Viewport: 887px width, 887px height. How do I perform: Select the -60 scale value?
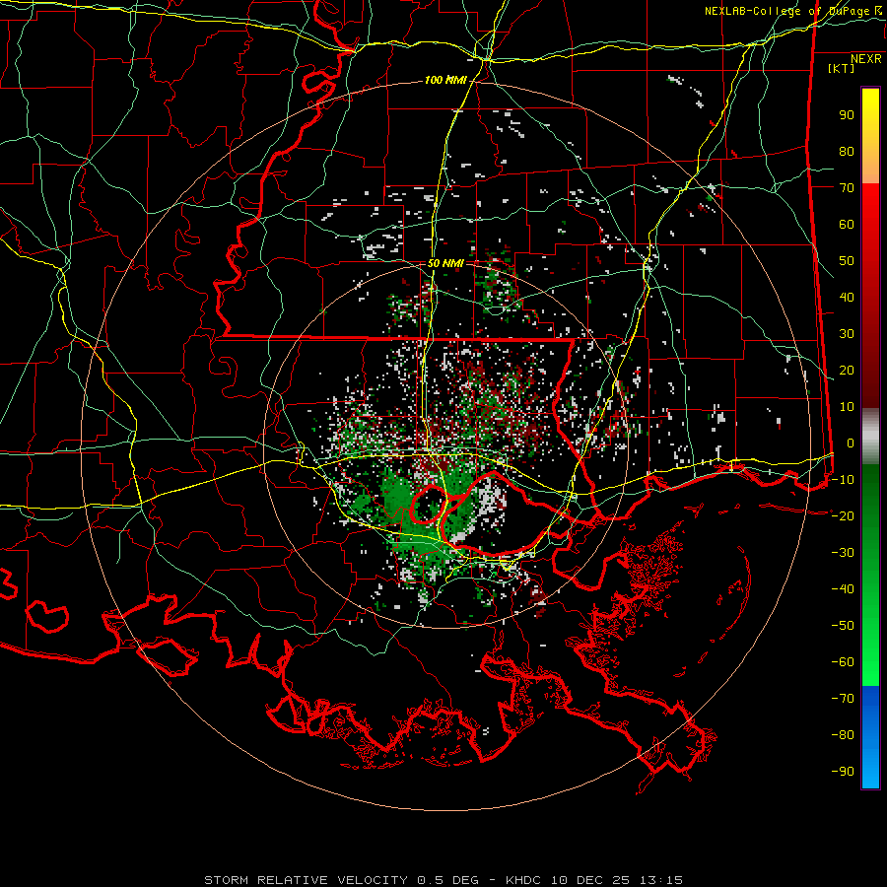click(843, 662)
